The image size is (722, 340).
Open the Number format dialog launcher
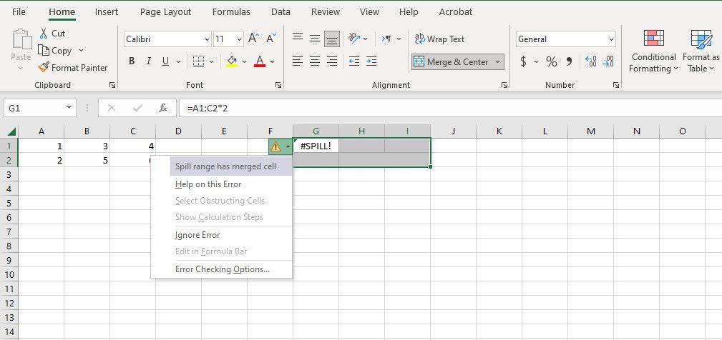pos(616,85)
